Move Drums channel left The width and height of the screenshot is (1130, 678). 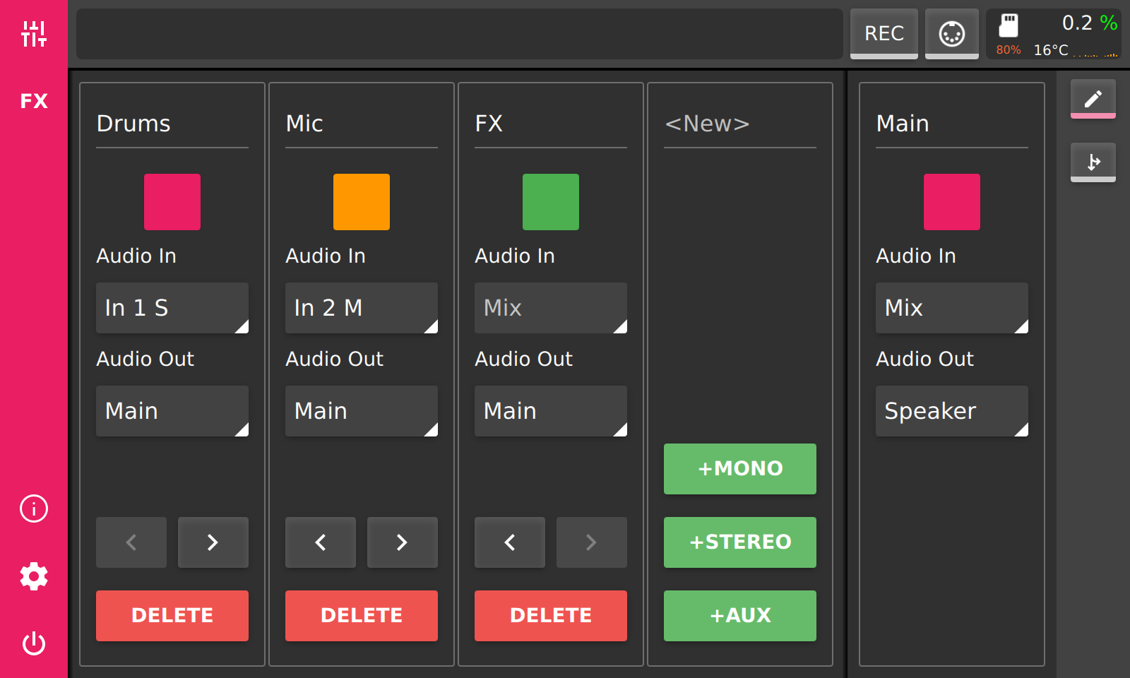[131, 542]
